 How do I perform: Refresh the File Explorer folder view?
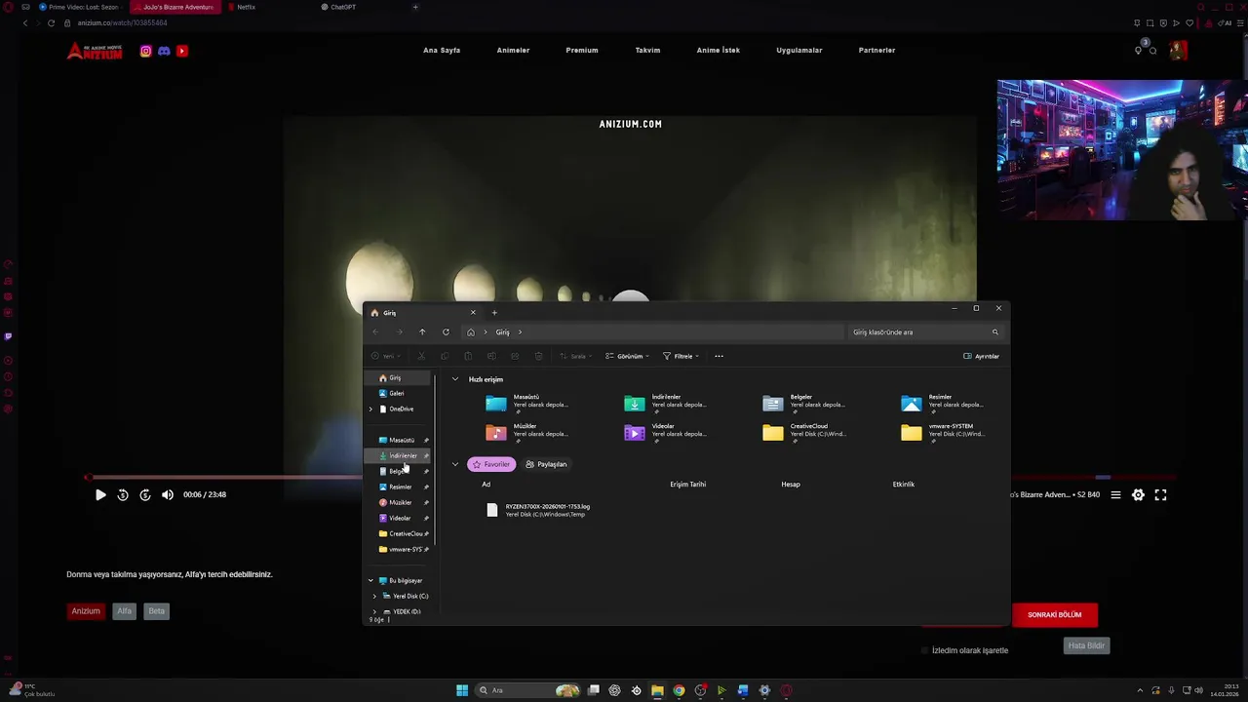446,332
